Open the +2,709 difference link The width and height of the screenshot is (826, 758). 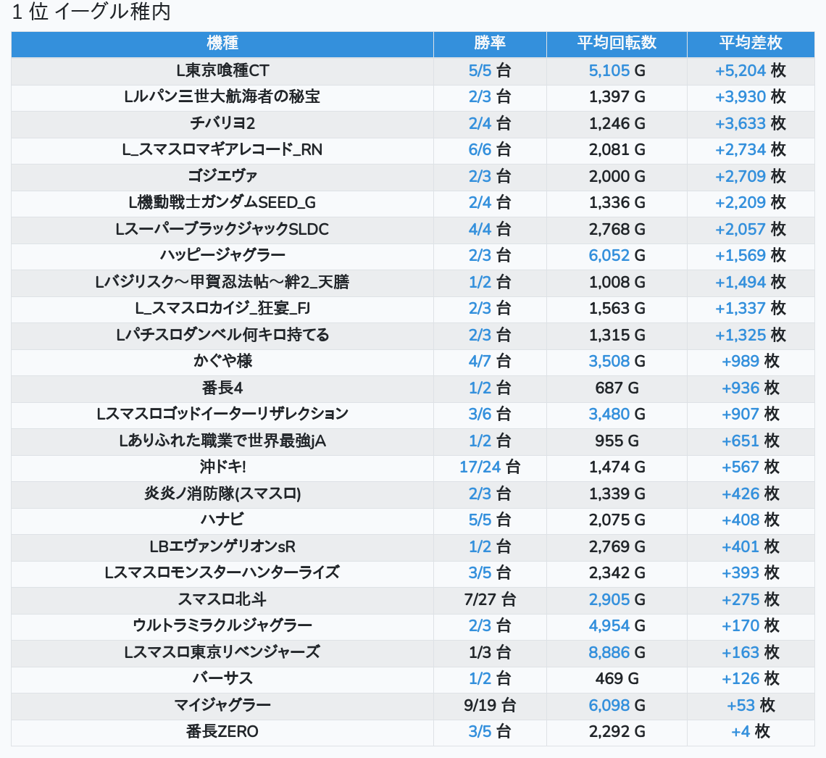[740, 176]
